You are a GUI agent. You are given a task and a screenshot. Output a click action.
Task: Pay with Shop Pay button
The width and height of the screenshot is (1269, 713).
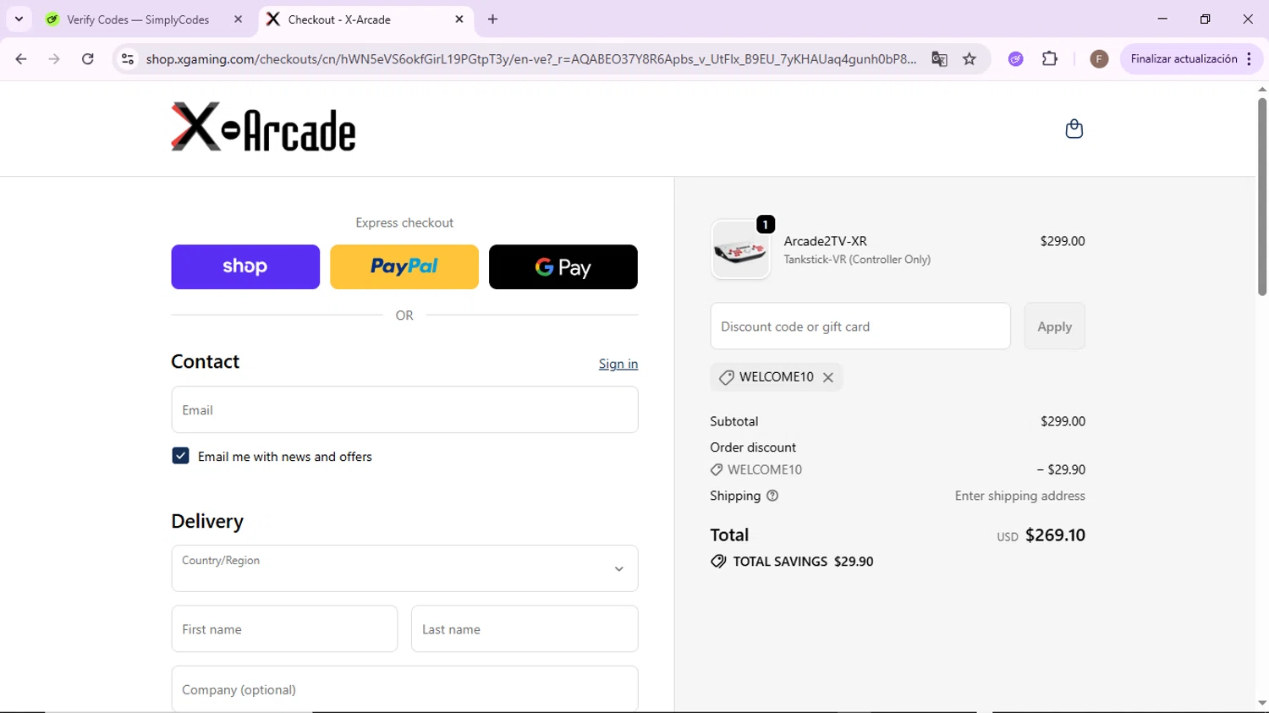point(245,266)
